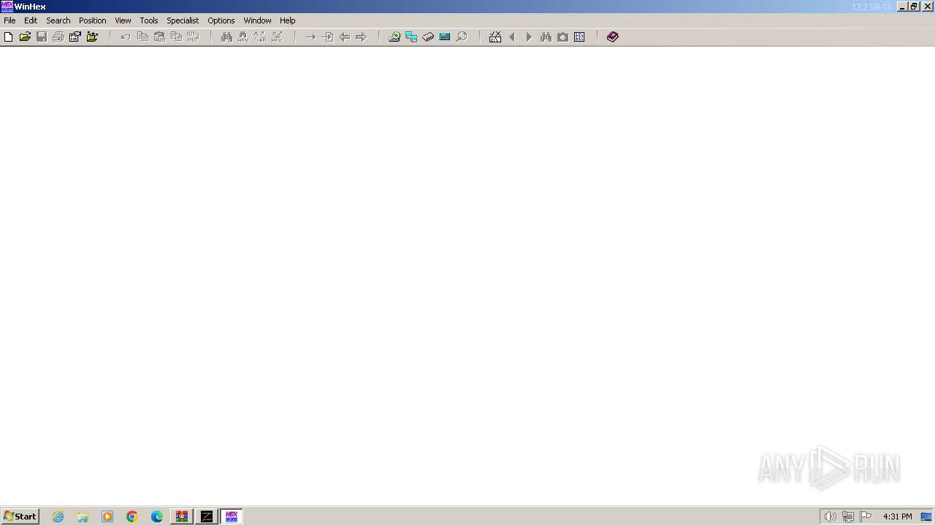Click the 4:31 PM taskbar clock

(897, 517)
